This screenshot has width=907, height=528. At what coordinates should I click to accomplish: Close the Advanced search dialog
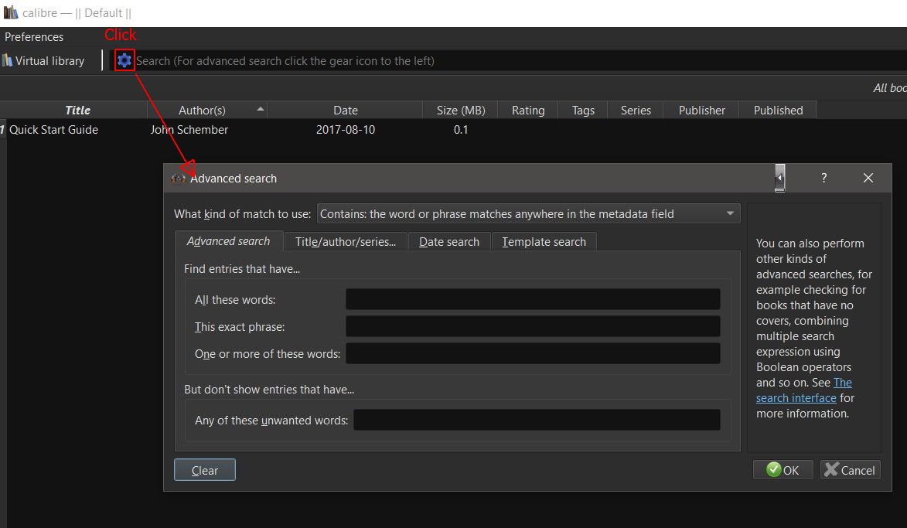click(x=868, y=178)
